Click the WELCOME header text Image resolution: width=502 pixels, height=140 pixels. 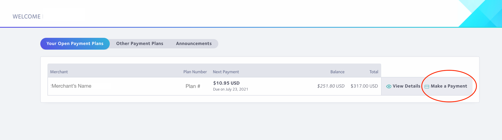tap(27, 17)
